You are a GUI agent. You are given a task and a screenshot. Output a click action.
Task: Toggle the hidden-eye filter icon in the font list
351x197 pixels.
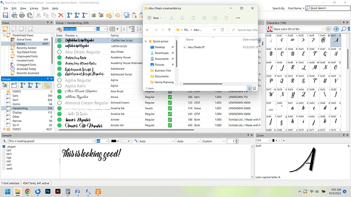coord(59,29)
